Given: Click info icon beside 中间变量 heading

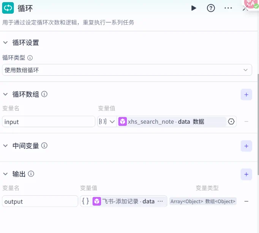Looking at the screenshot, I should [44, 145].
